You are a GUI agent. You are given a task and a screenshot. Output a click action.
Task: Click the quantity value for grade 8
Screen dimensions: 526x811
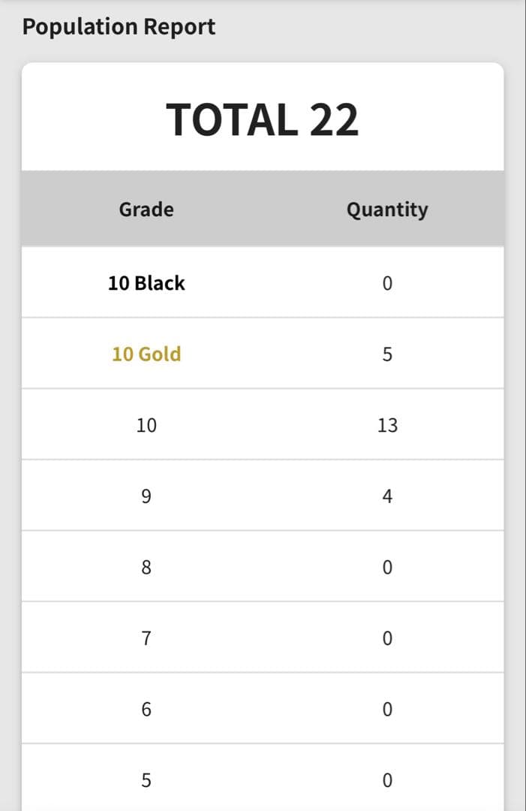point(387,567)
